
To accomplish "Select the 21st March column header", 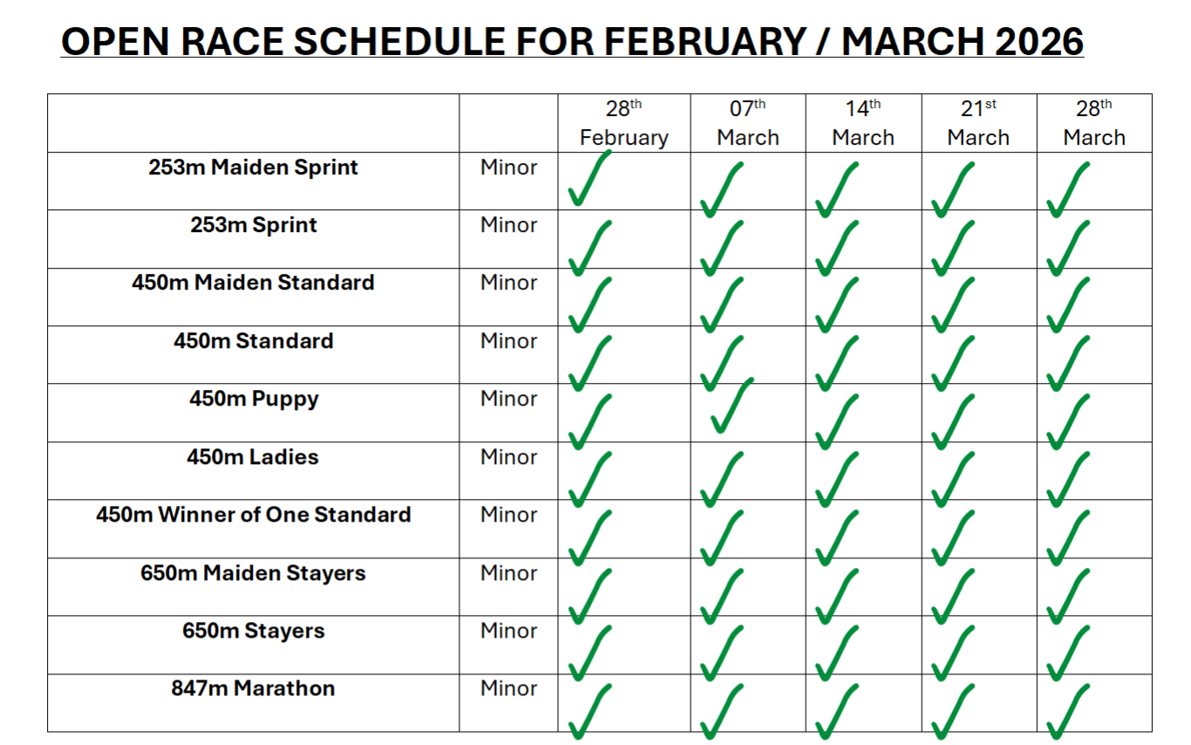I will [x=978, y=124].
